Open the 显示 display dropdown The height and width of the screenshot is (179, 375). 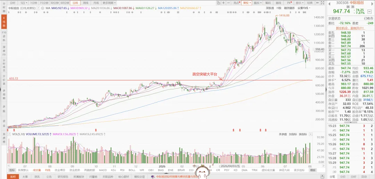point(299,3)
